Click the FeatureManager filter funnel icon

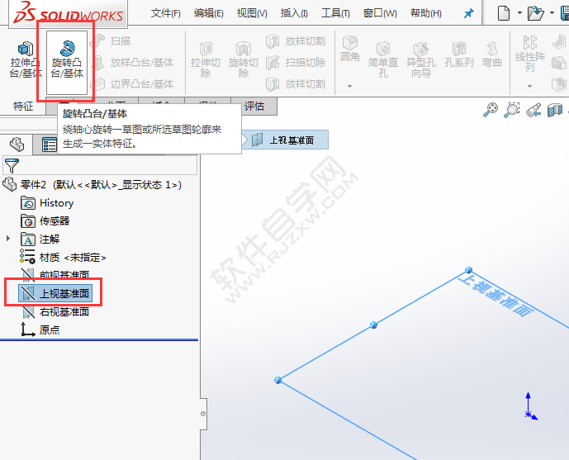click(x=12, y=165)
